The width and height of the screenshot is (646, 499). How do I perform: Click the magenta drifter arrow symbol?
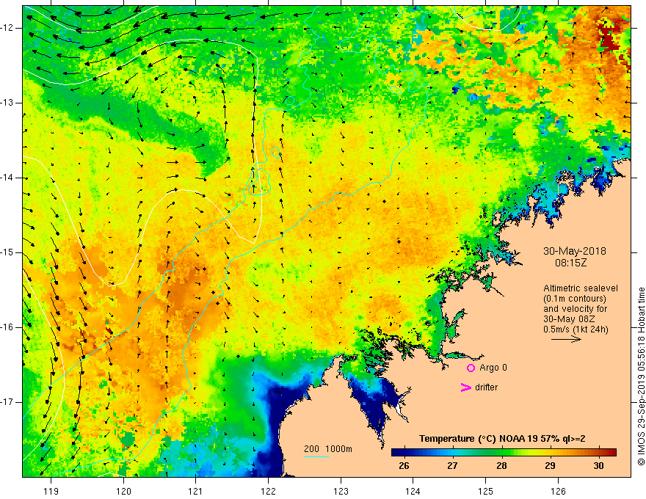point(465,387)
